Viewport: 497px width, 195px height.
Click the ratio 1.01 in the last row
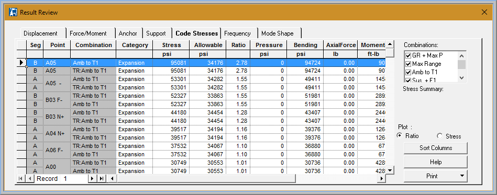[x=238, y=171]
